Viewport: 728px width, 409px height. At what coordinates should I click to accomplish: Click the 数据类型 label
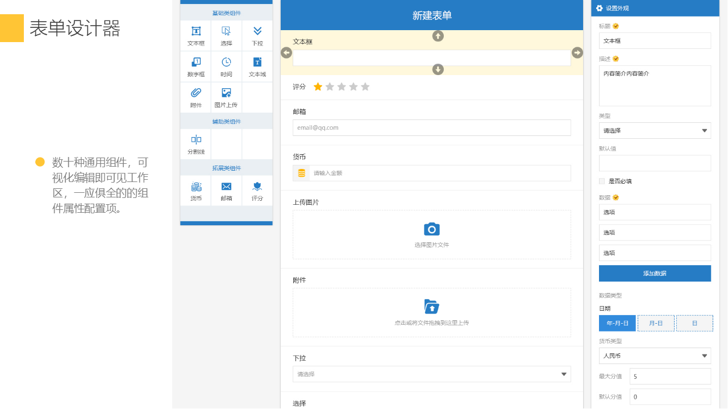610,295
